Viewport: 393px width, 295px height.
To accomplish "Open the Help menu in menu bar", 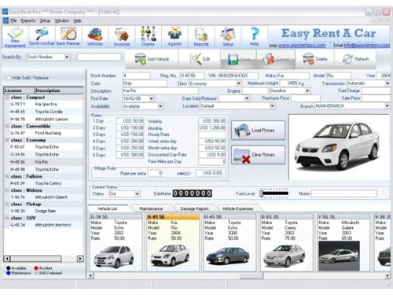I will pyautogui.click(x=77, y=20).
